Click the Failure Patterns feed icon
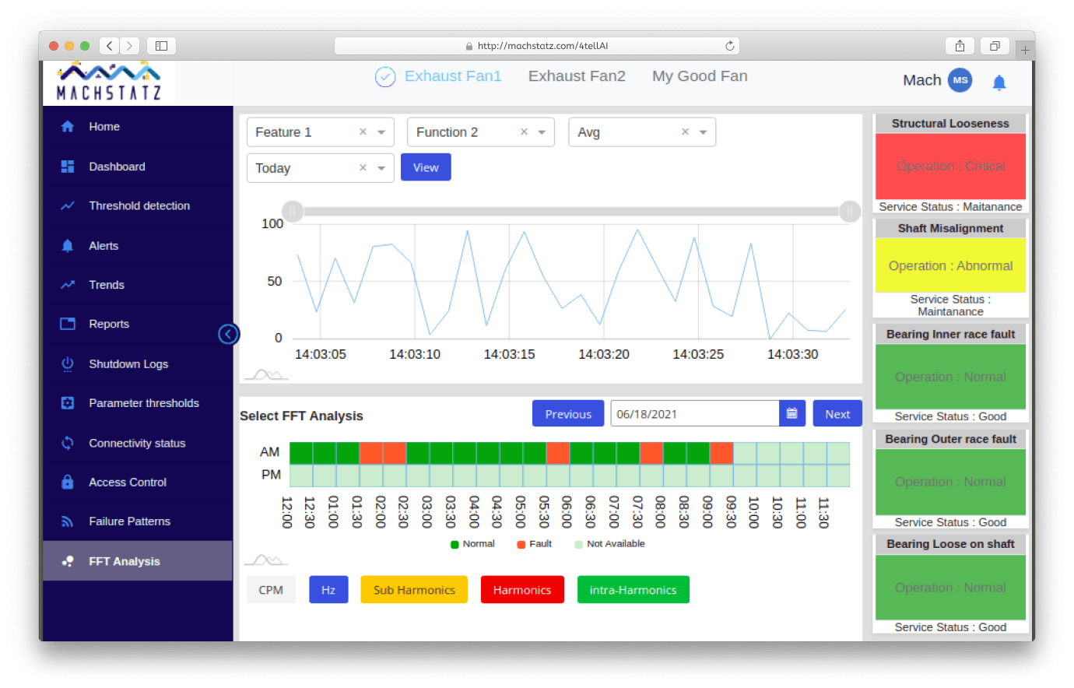Viewport: 1074px width, 688px height. click(x=68, y=521)
